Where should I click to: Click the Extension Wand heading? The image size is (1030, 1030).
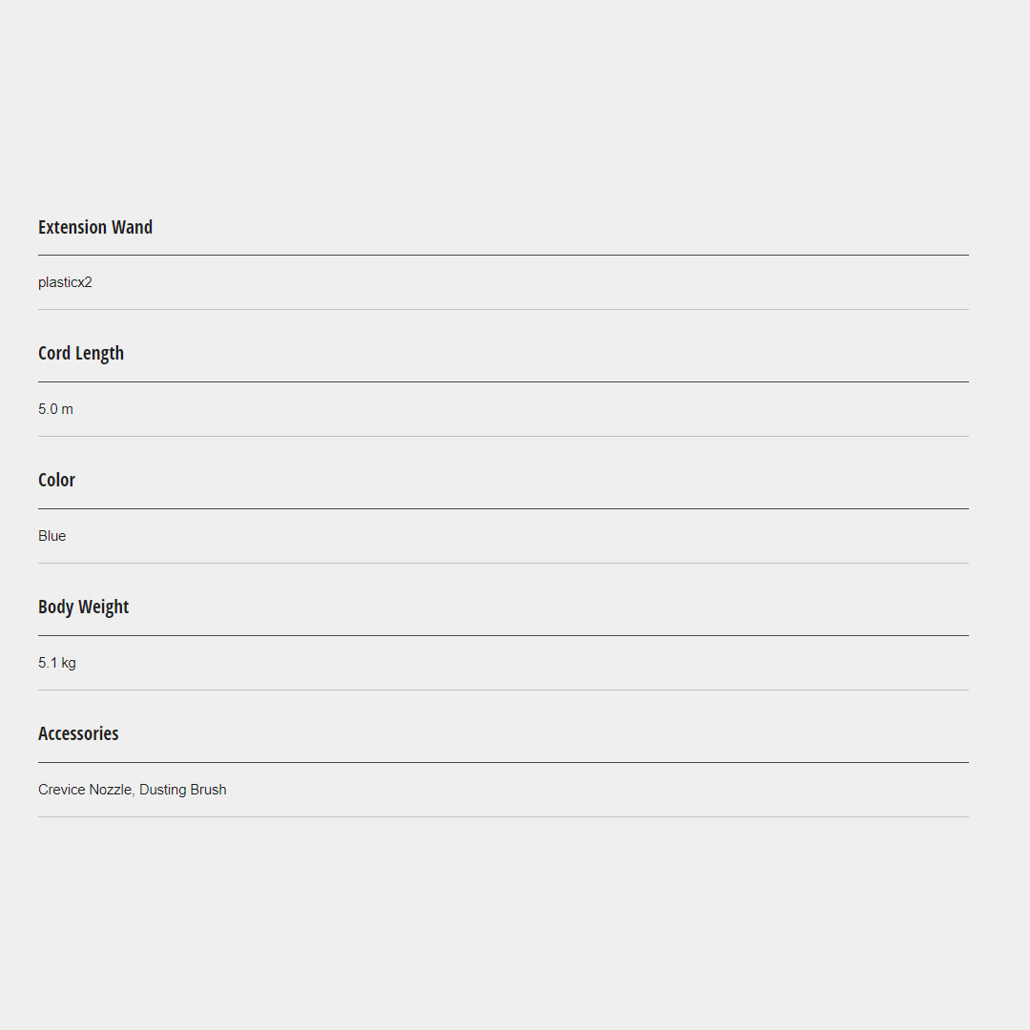(x=95, y=227)
